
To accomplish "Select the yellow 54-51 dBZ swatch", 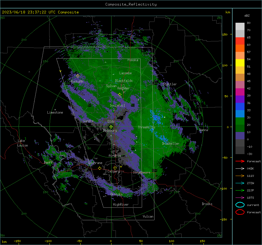I will click(240, 63).
